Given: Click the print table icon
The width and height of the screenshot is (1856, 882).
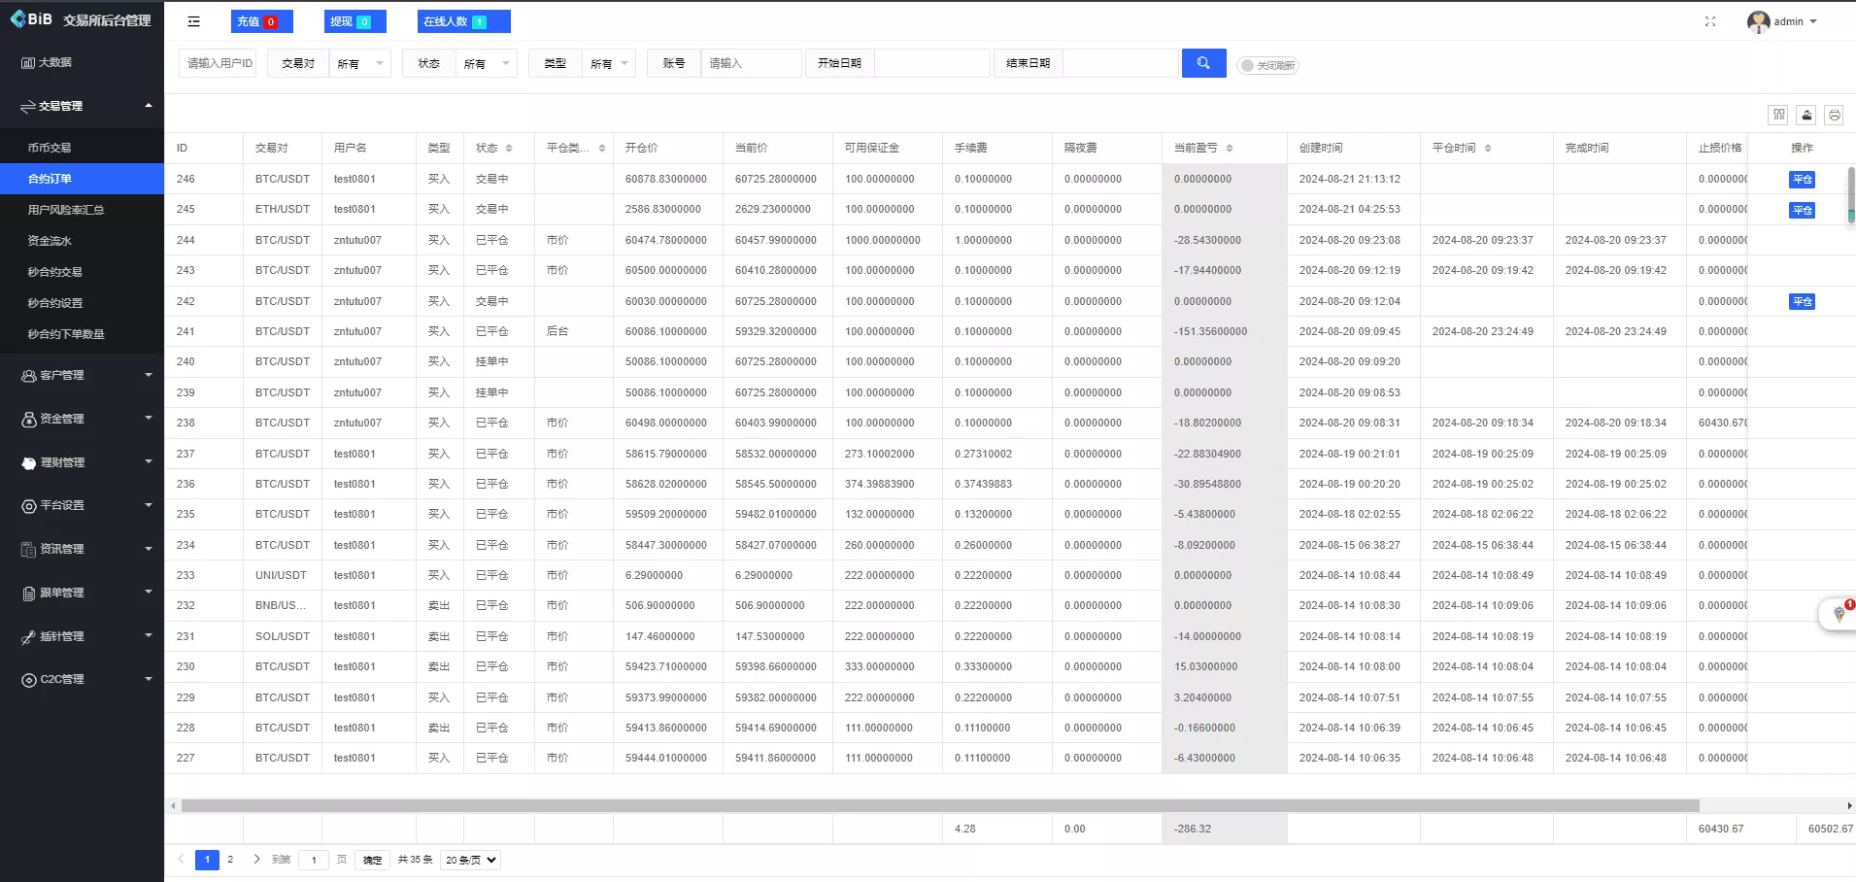Looking at the screenshot, I should [x=1834, y=115].
